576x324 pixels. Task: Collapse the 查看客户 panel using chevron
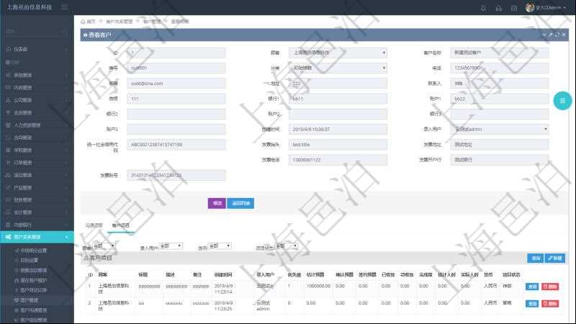coord(544,35)
